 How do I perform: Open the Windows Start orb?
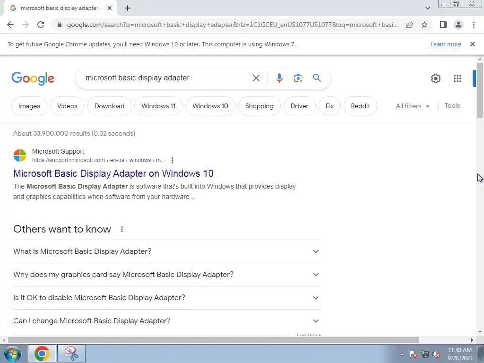coord(13,354)
